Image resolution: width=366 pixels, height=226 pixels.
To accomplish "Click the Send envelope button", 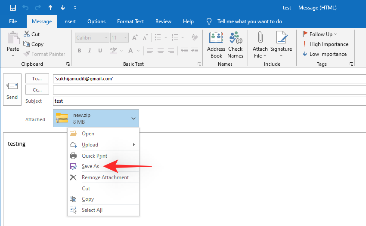I will (12, 89).
